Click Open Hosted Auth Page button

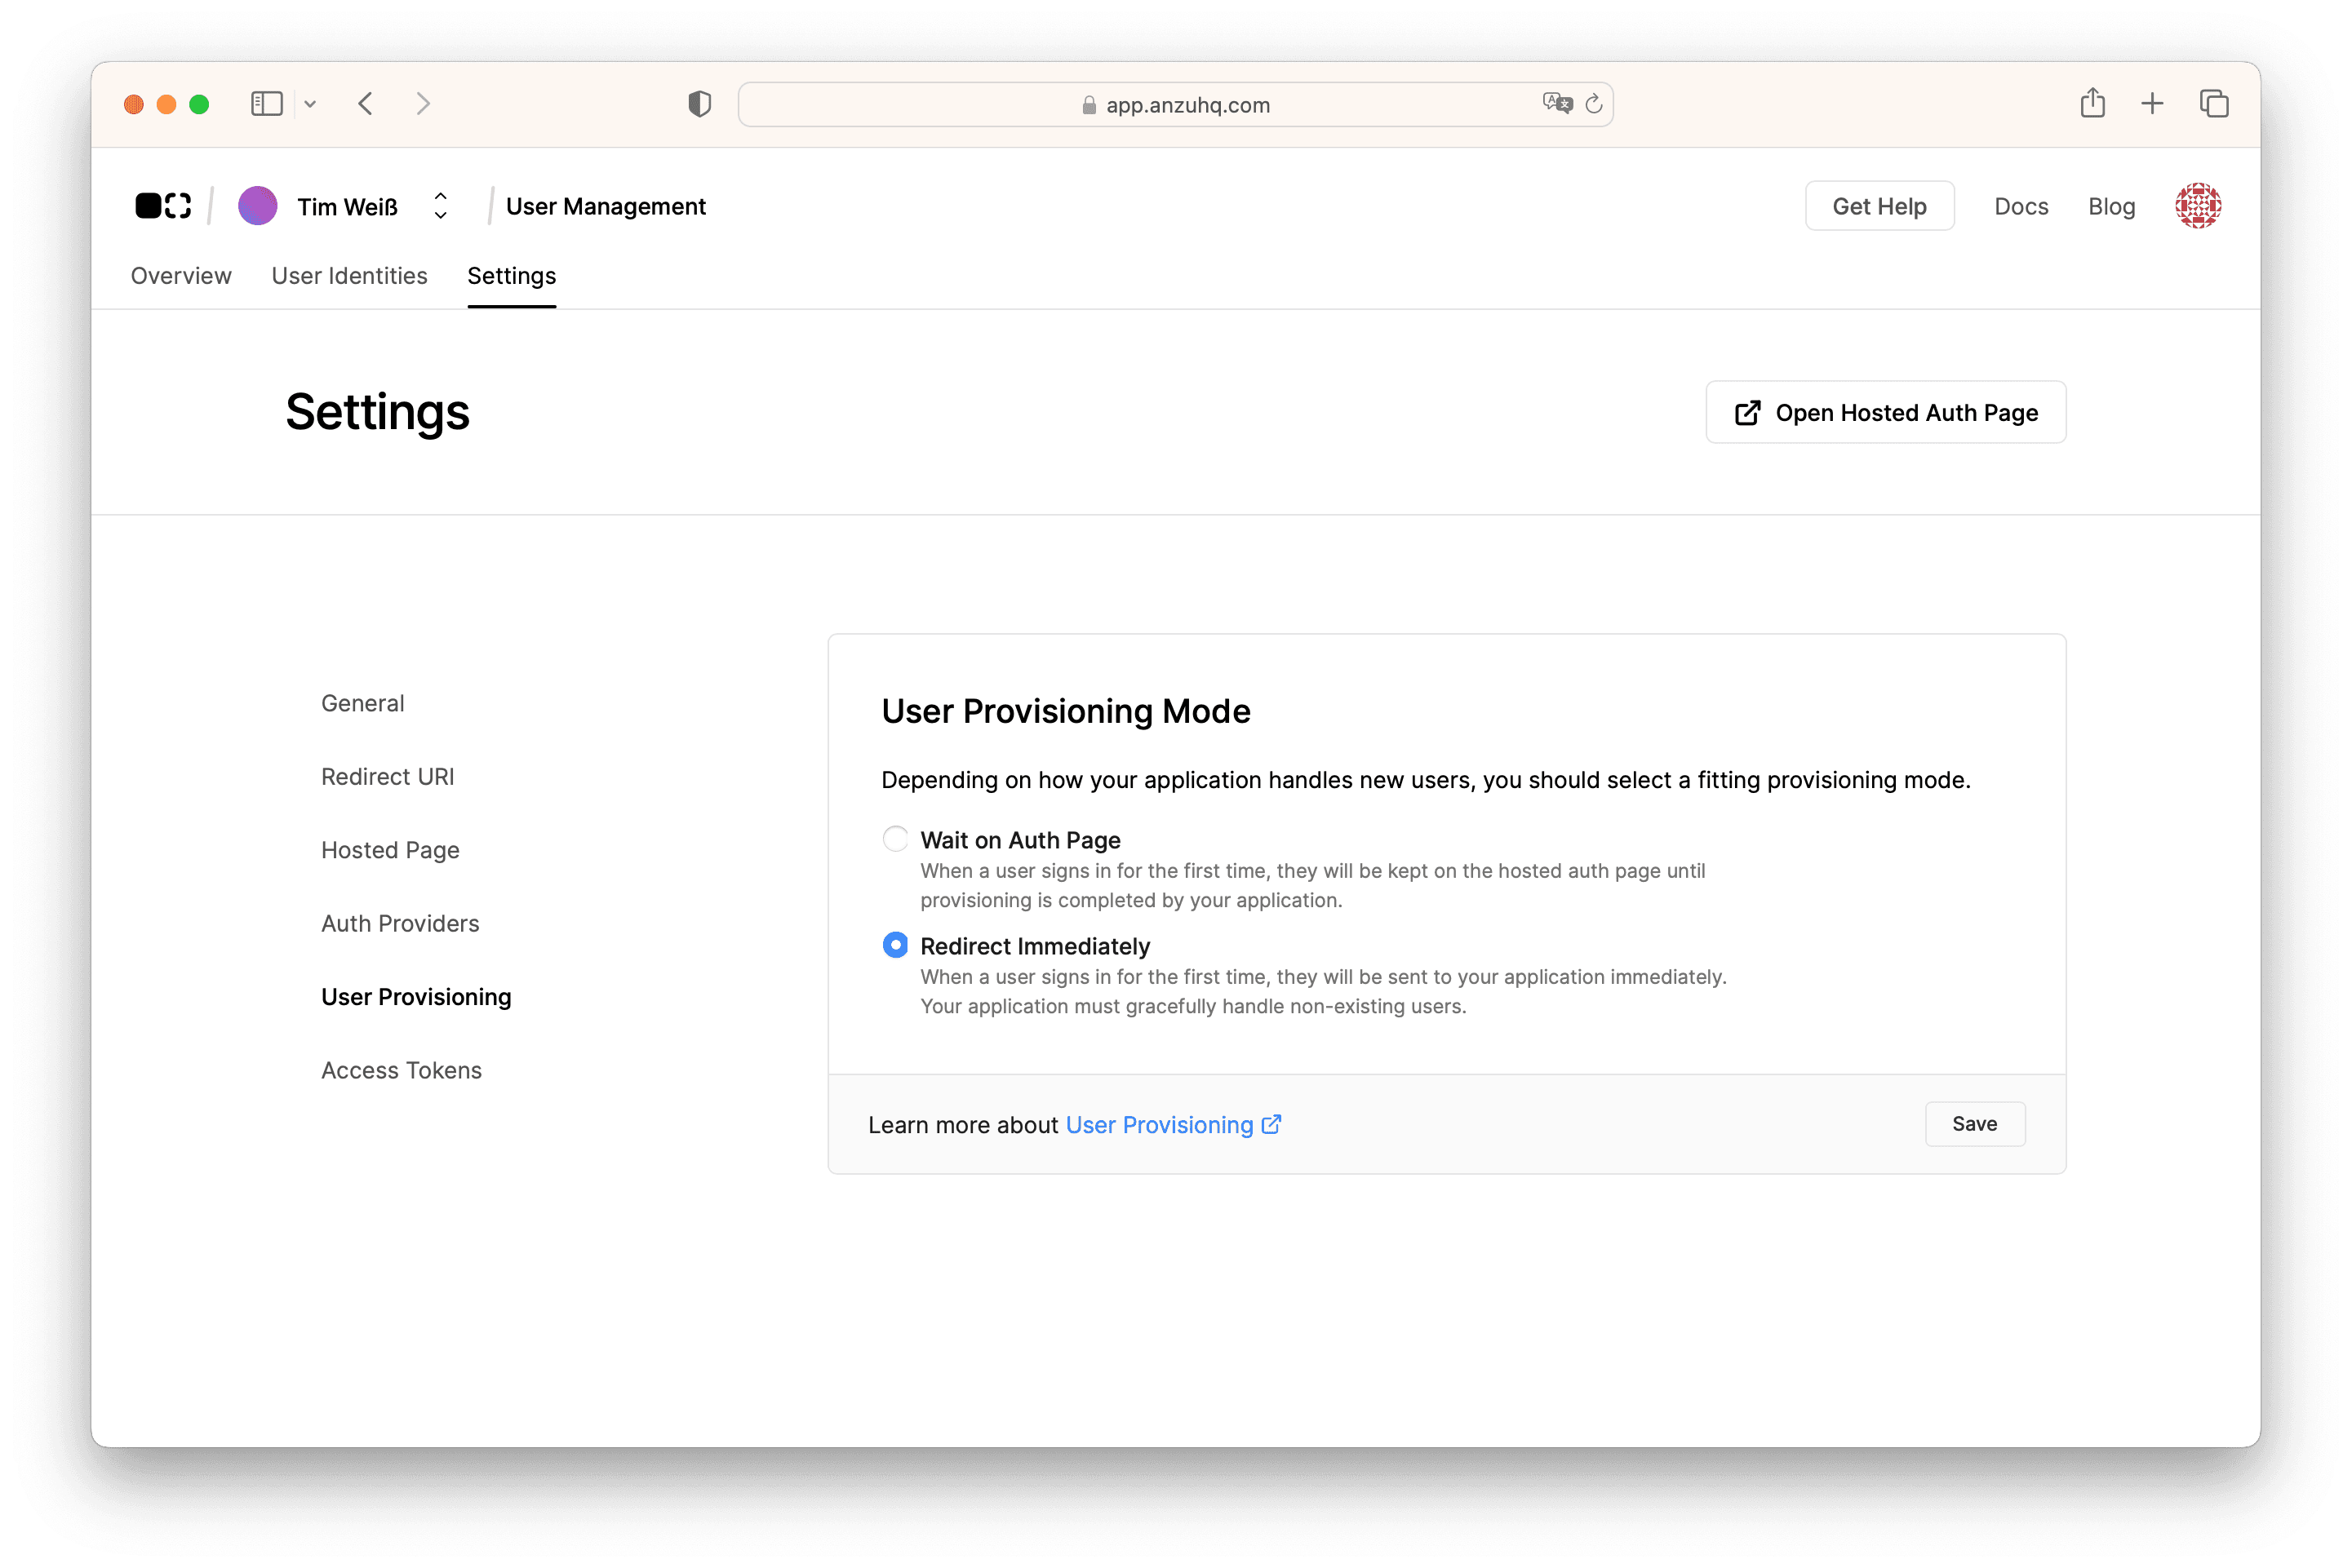1885,412
